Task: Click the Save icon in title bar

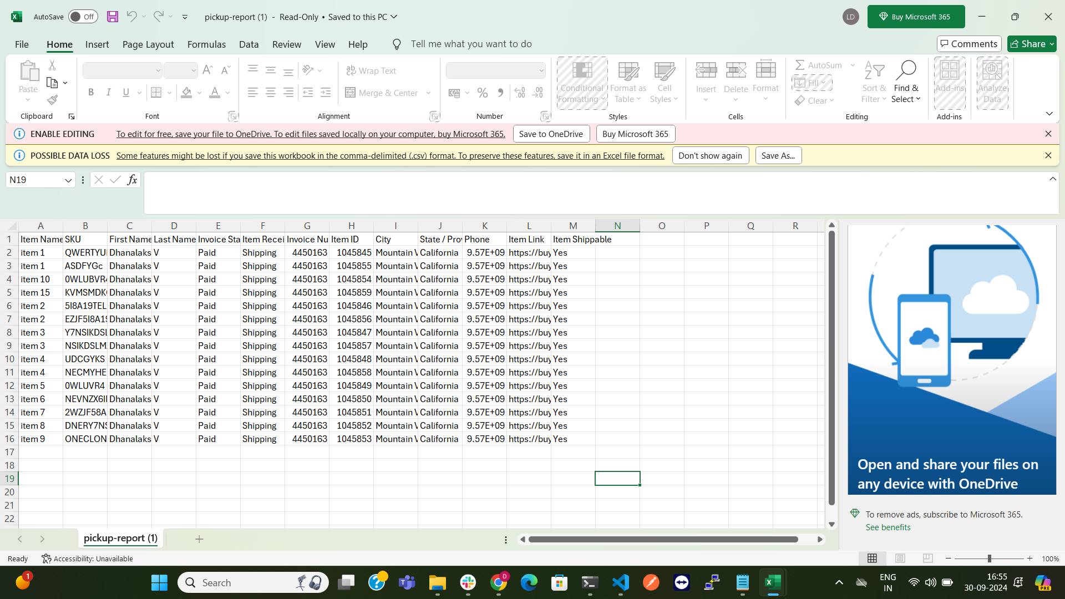Action: (x=113, y=17)
